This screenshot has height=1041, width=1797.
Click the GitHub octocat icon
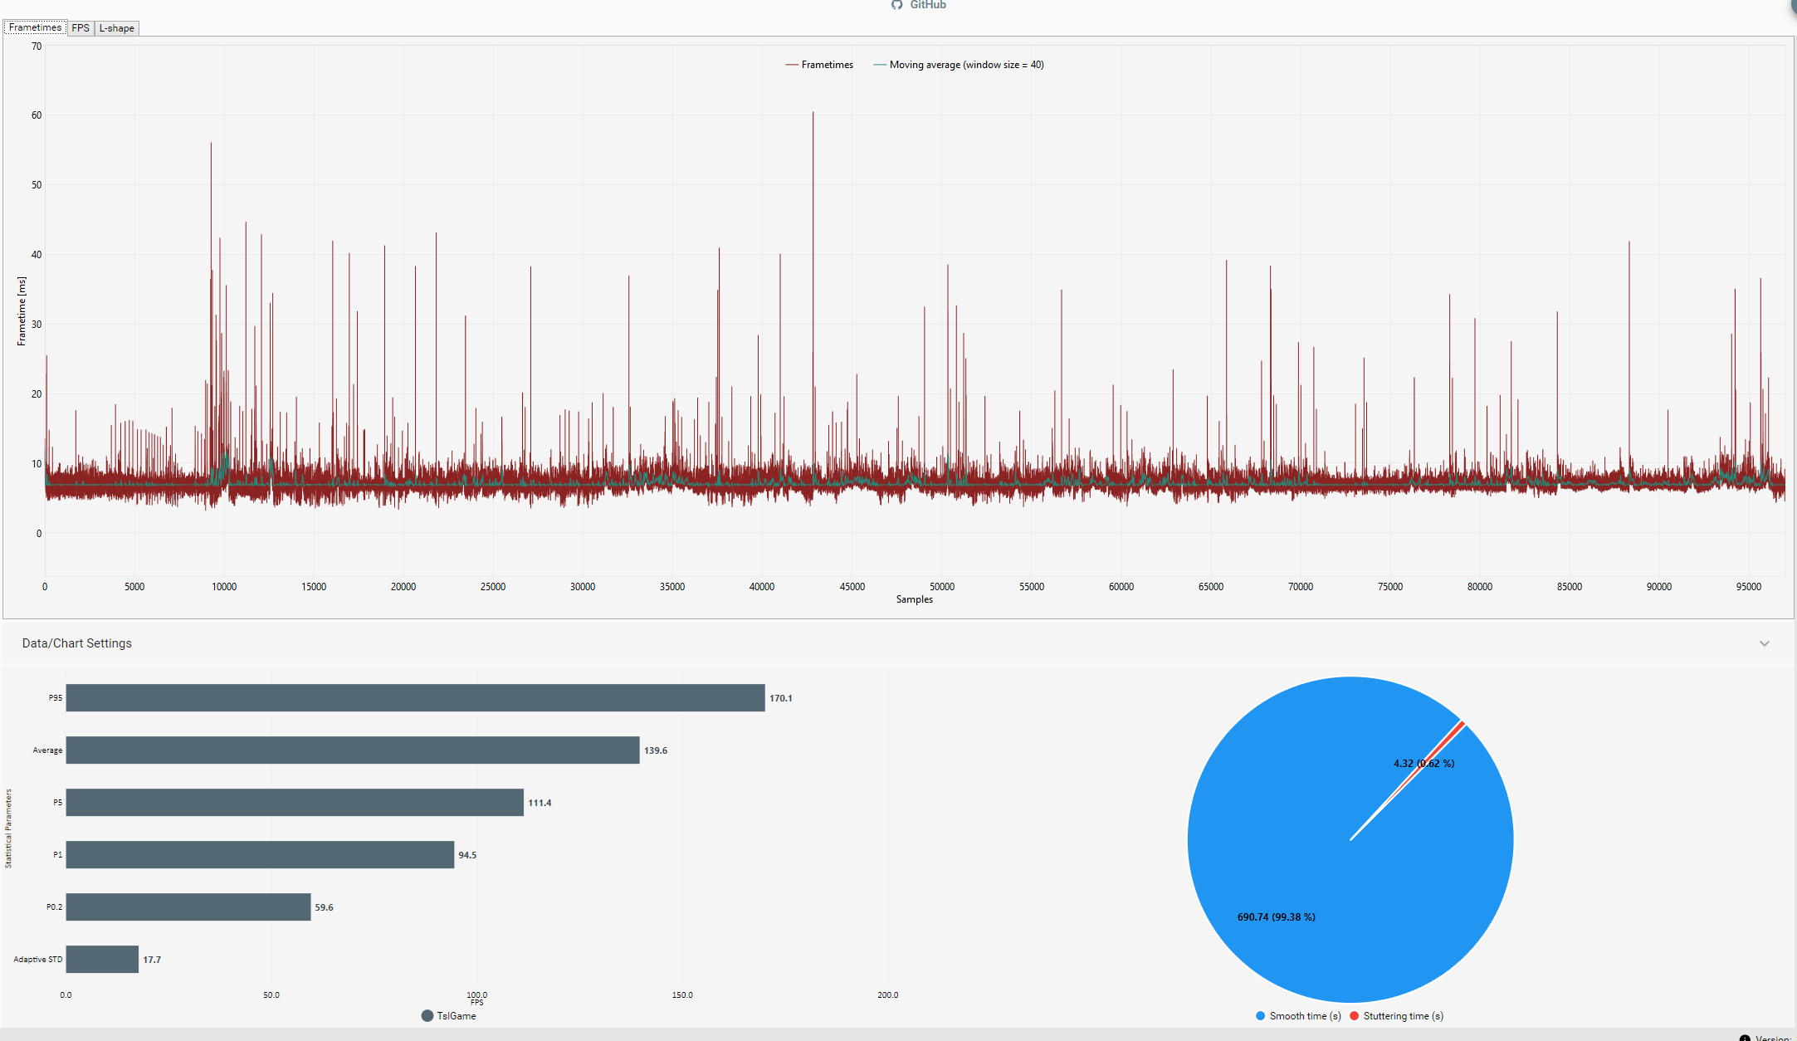point(896,5)
